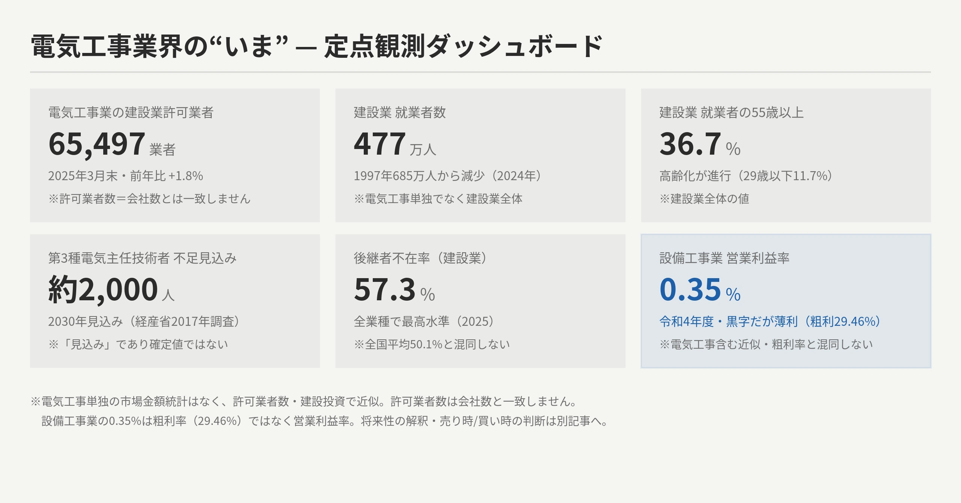Viewport: 961px width, 503px height.
Task: Open the 電気工事業の建設業許可業者 card
Action: [x=175, y=155]
